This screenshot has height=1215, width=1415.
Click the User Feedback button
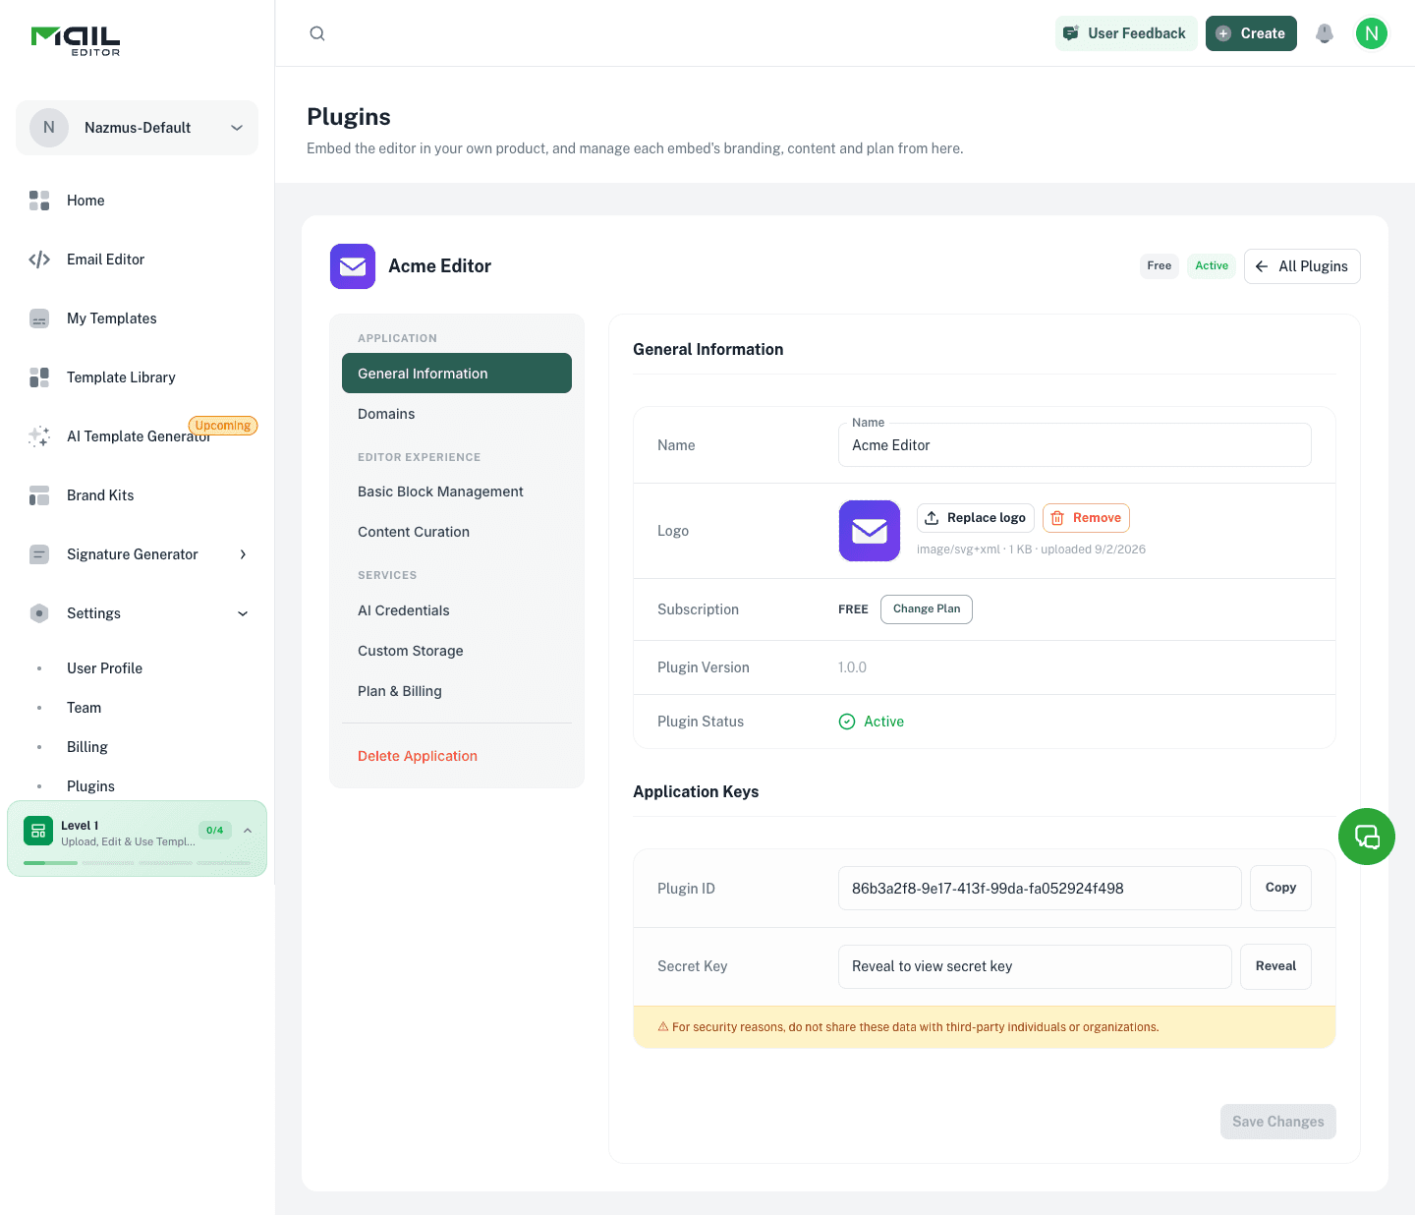pos(1126,33)
